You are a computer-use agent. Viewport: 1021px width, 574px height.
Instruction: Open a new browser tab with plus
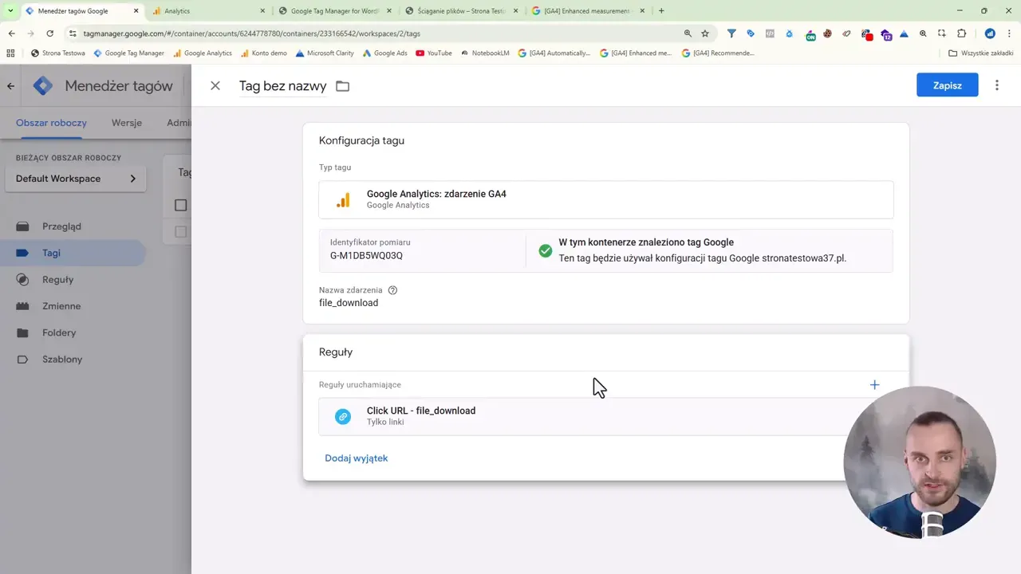(x=661, y=11)
